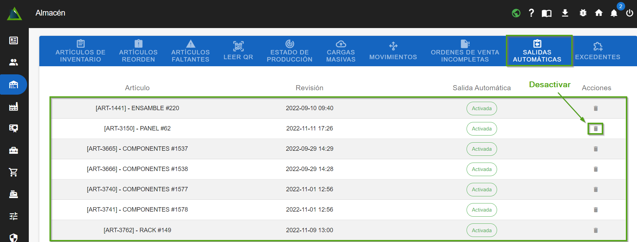Open the Leer QR tab
Image resolution: width=637 pixels, height=242 pixels.
238,51
